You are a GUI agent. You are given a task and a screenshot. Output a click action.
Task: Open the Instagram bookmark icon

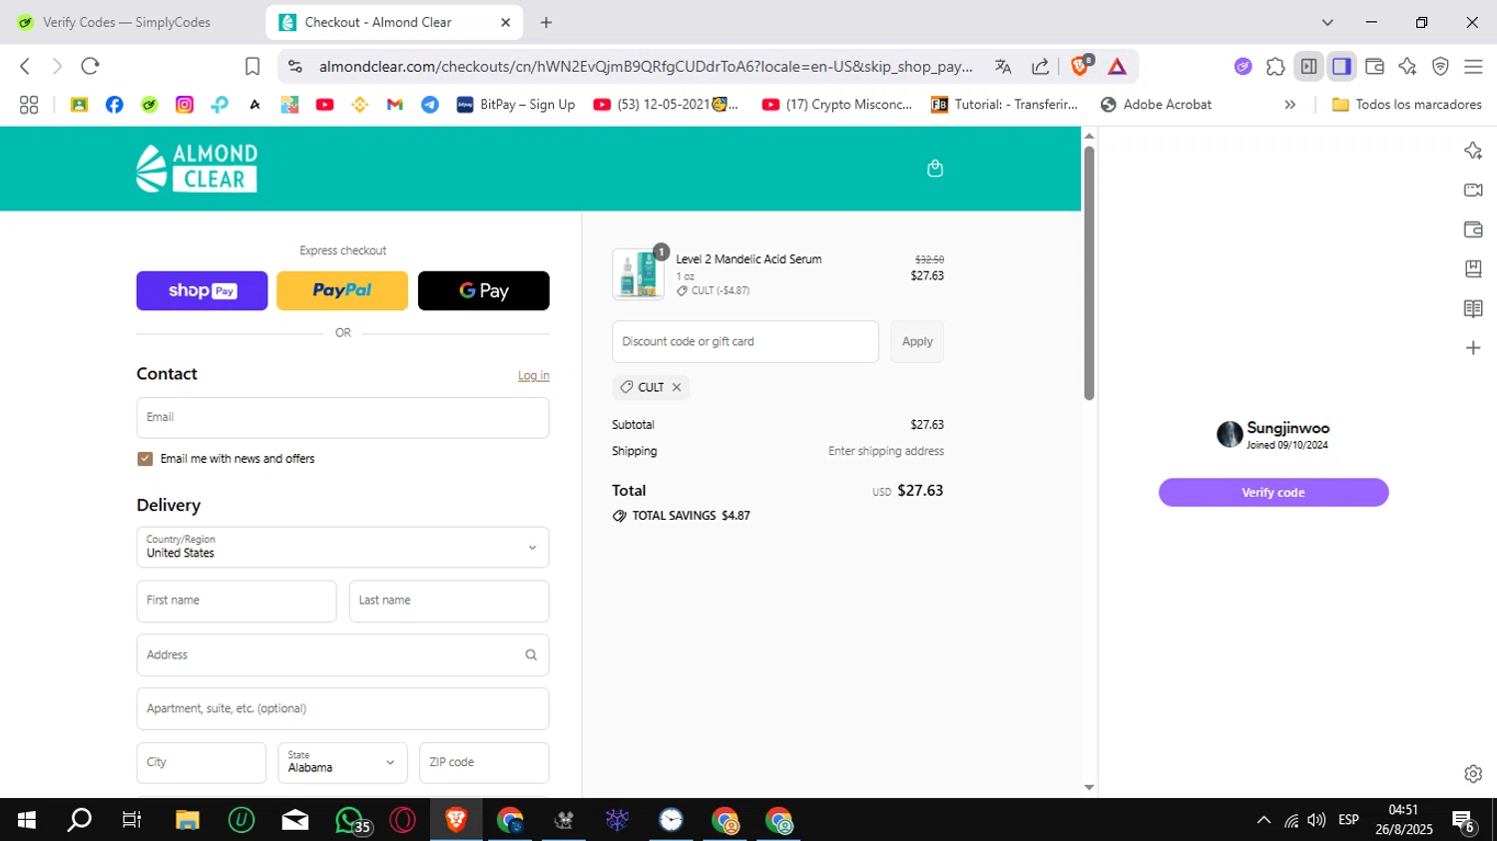pyautogui.click(x=185, y=105)
